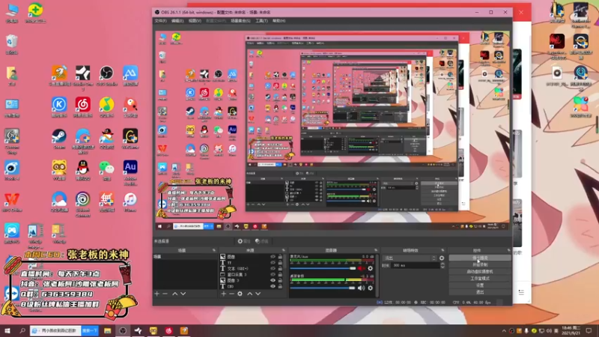
Task: Pop out the 场景 dock
Action: (214, 250)
